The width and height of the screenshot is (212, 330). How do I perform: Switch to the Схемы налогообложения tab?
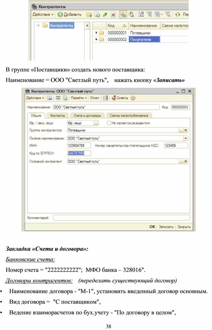(129, 115)
